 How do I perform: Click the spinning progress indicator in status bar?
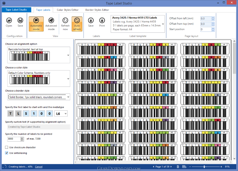coord(5,167)
